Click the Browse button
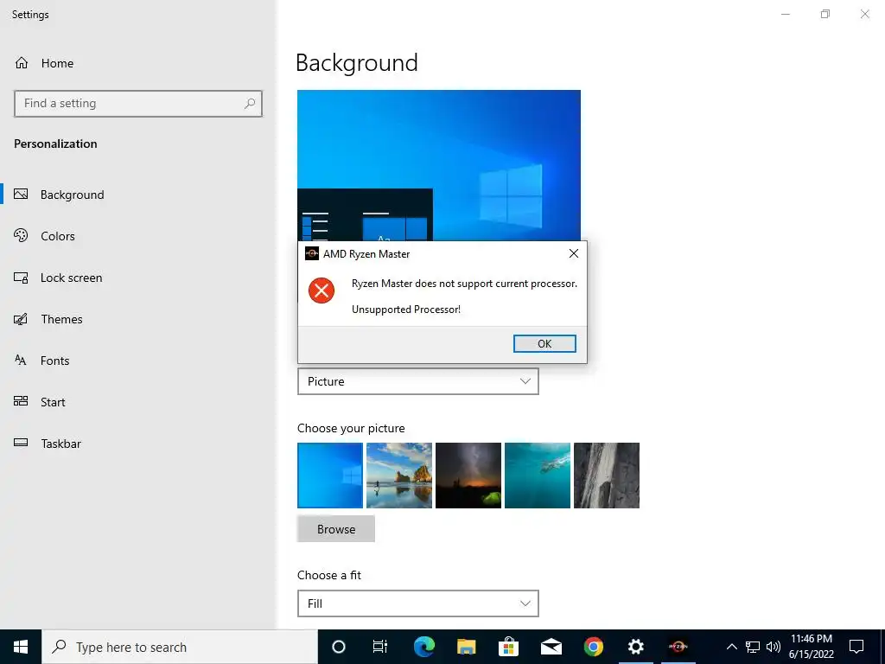This screenshot has width=885, height=664. (x=336, y=529)
